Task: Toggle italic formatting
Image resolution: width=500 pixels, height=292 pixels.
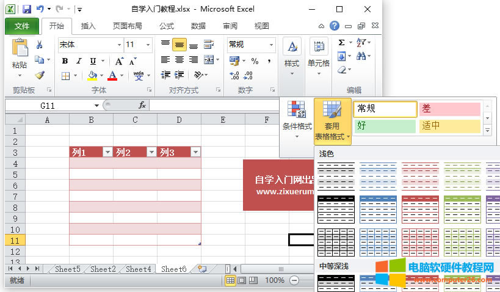Action: [x=78, y=60]
